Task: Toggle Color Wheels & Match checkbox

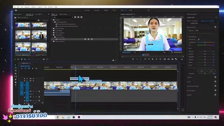Action: click(x=215, y=86)
